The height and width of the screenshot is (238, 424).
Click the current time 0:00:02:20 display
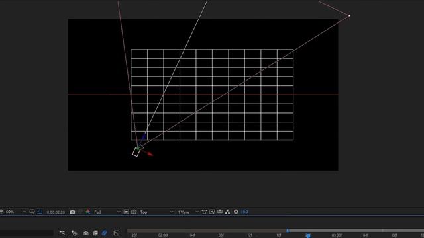point(56,212)
